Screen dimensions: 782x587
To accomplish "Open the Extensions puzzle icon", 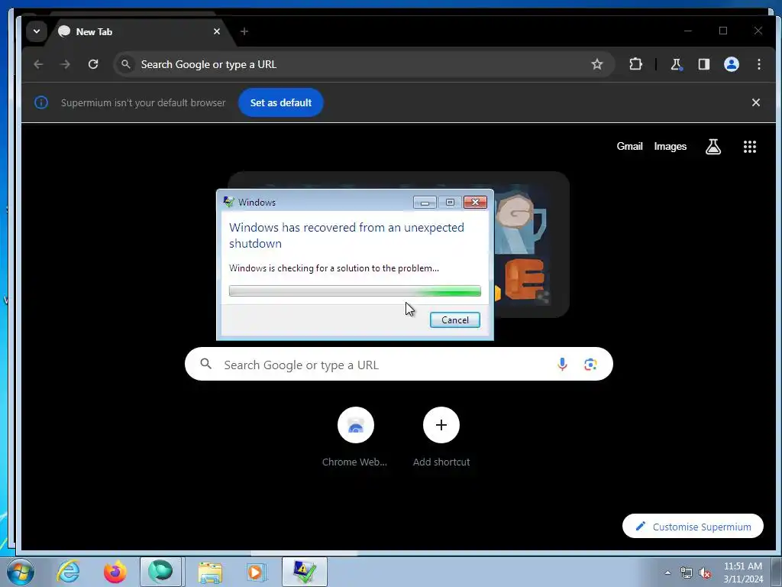I will (635, 64).
